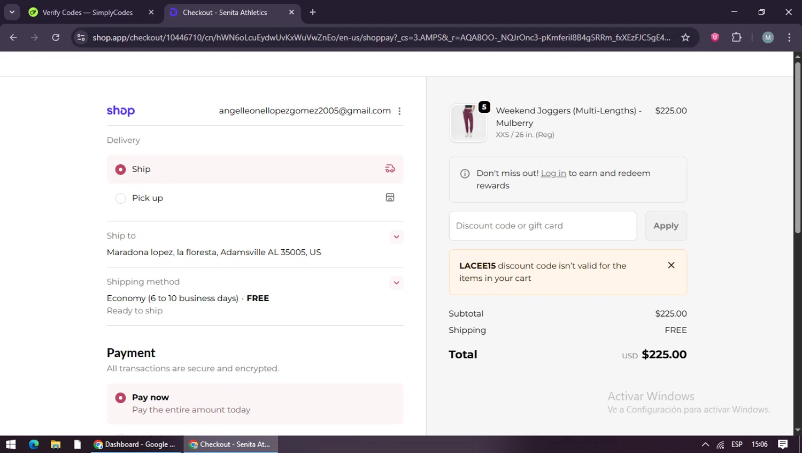This screenshot has height=453, width=802.
Task: Click the Apply discount button
Action: 666,226
